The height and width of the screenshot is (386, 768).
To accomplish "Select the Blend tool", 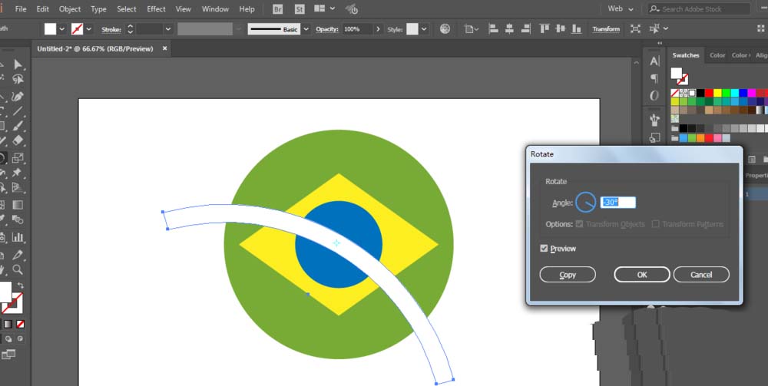I will 18,219.
